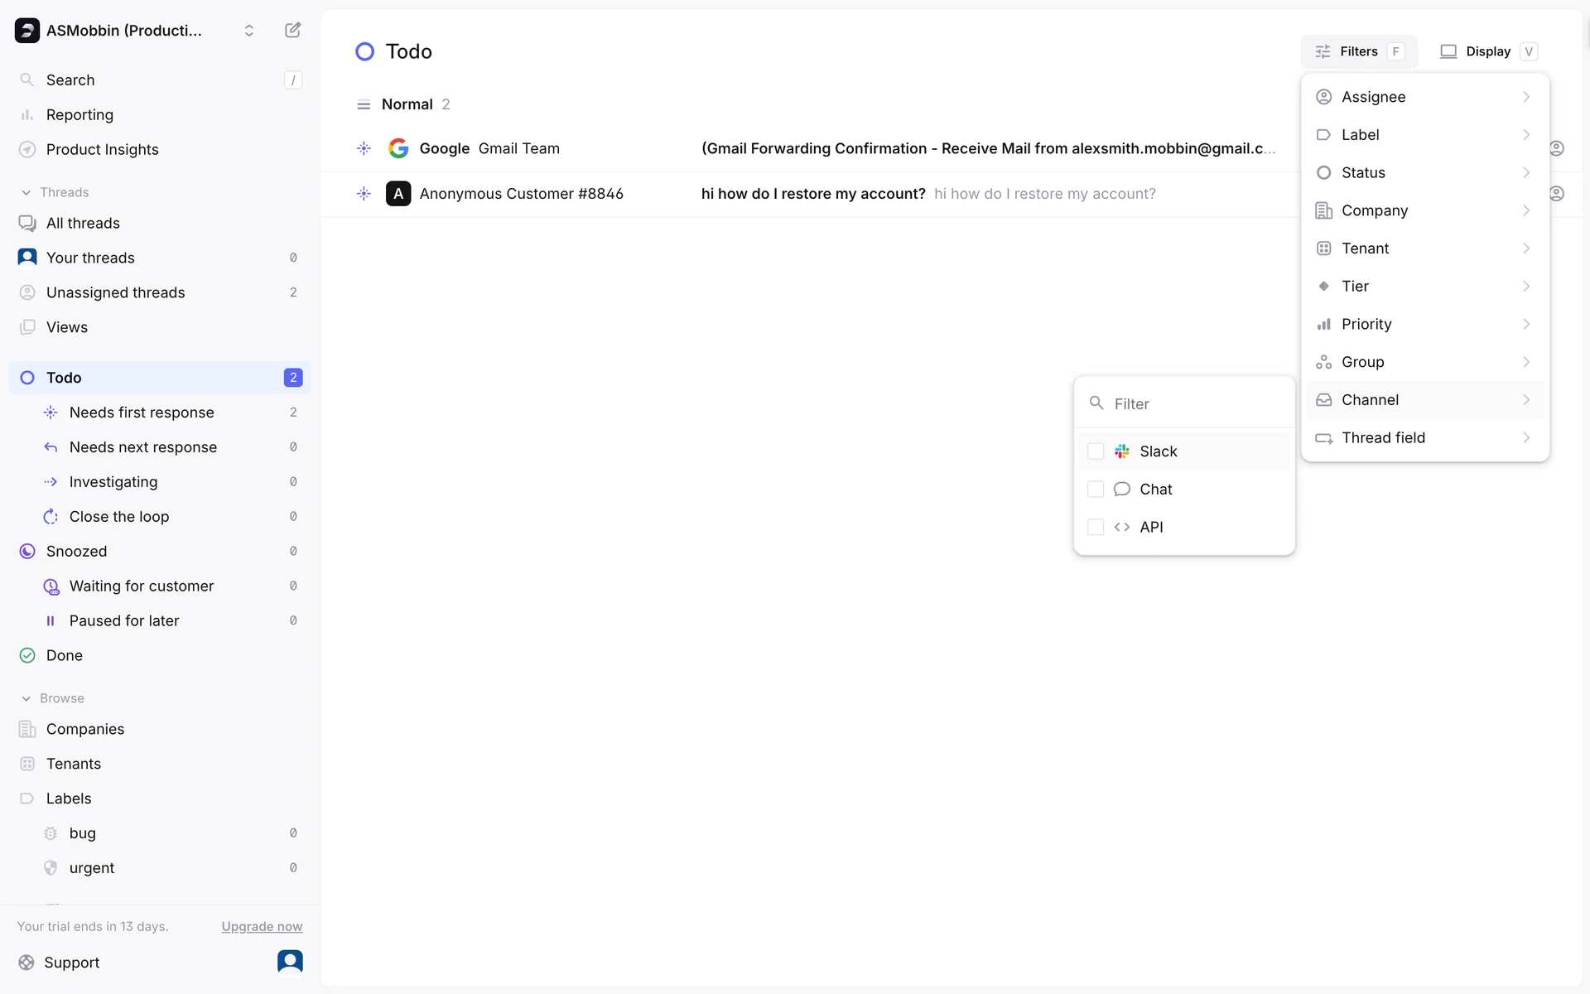Open the workspace switcher dropdown
Screen dimensions: 1590x994
click(x=248, y=31)
